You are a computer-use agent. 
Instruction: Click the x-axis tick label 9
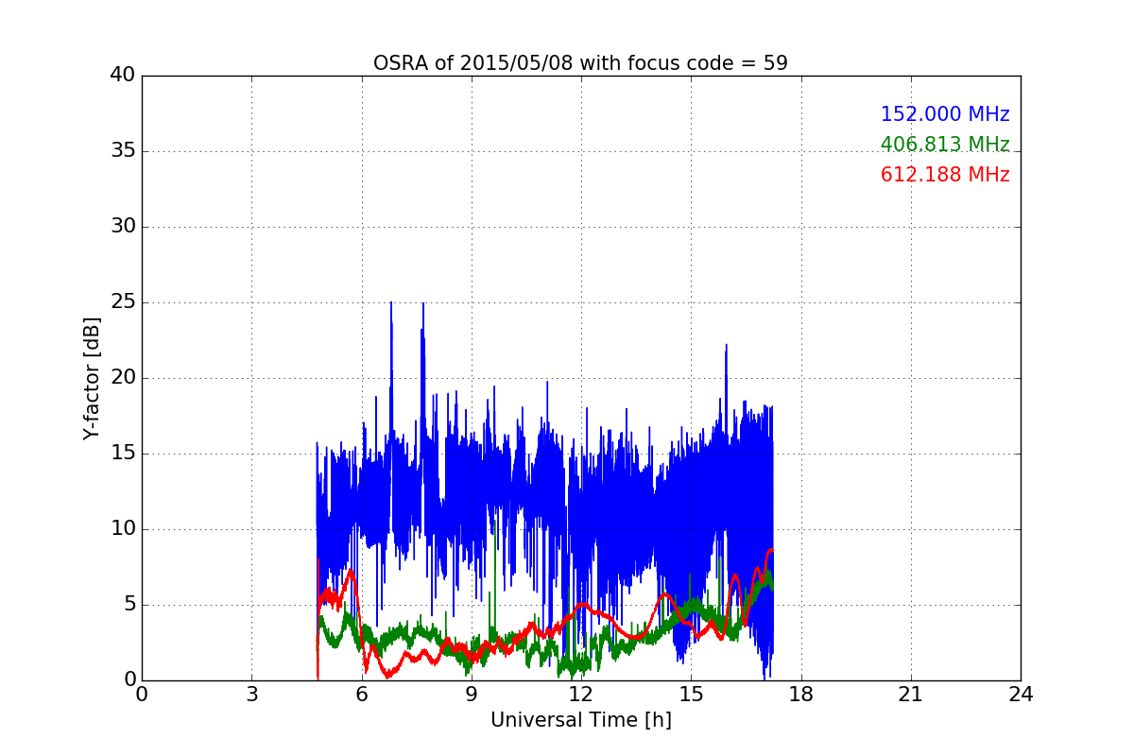coord(472,695)
